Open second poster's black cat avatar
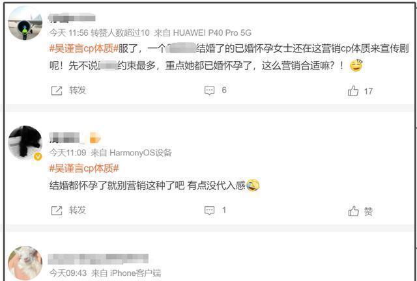 (25, 143)
